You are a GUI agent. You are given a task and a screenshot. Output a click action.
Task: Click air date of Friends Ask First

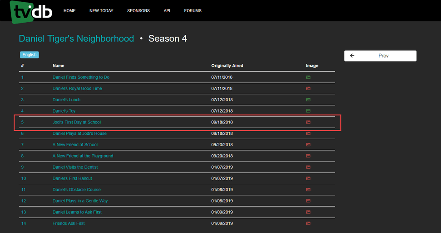click(x=222, y=223)
